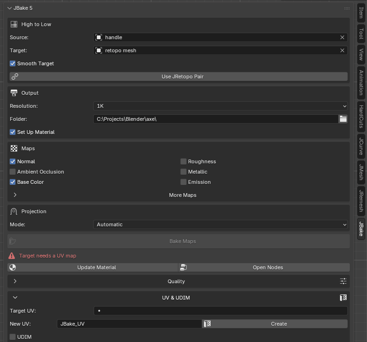Open the Target object selector
The height and width of the screenshot is (342, 367).
[x=220, y=50]
